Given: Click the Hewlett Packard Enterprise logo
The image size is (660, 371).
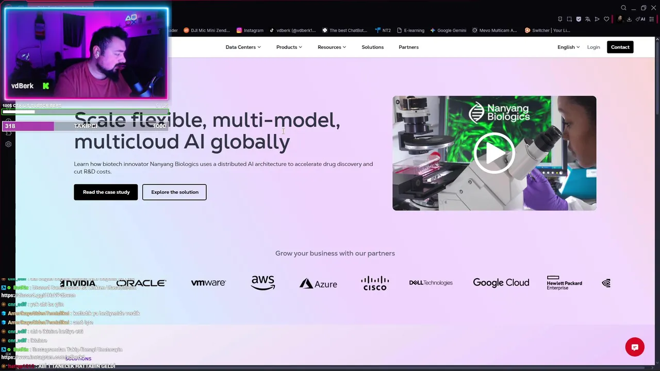Looking at the screenshot, I should click(564, 283).
